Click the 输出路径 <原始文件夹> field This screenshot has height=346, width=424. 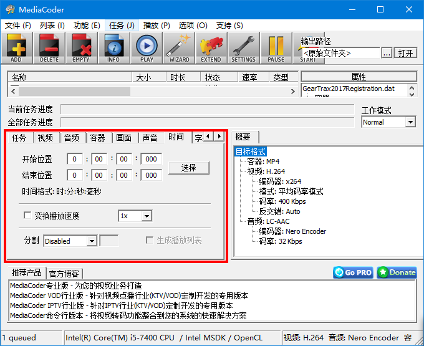point(341,53)
